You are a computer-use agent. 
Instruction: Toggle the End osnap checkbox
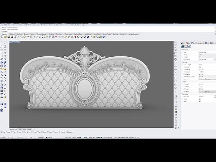2,132
